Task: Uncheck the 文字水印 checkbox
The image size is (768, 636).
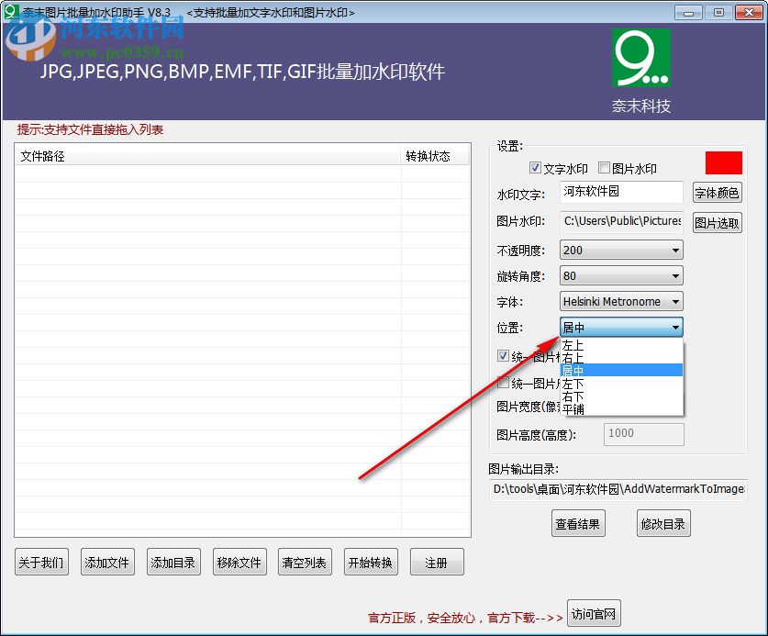Action: tap(535, 167)
